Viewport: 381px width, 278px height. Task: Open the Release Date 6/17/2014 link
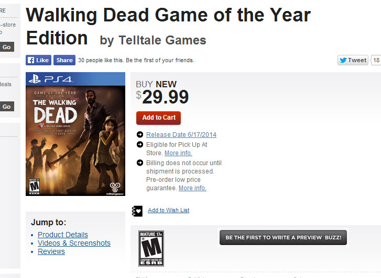[x=181, y=135]
